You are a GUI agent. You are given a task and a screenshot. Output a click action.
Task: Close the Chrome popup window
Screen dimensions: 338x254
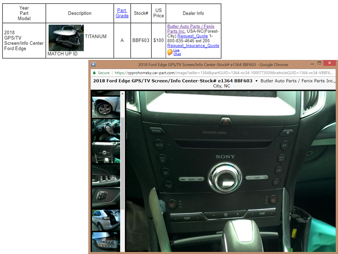330,63
